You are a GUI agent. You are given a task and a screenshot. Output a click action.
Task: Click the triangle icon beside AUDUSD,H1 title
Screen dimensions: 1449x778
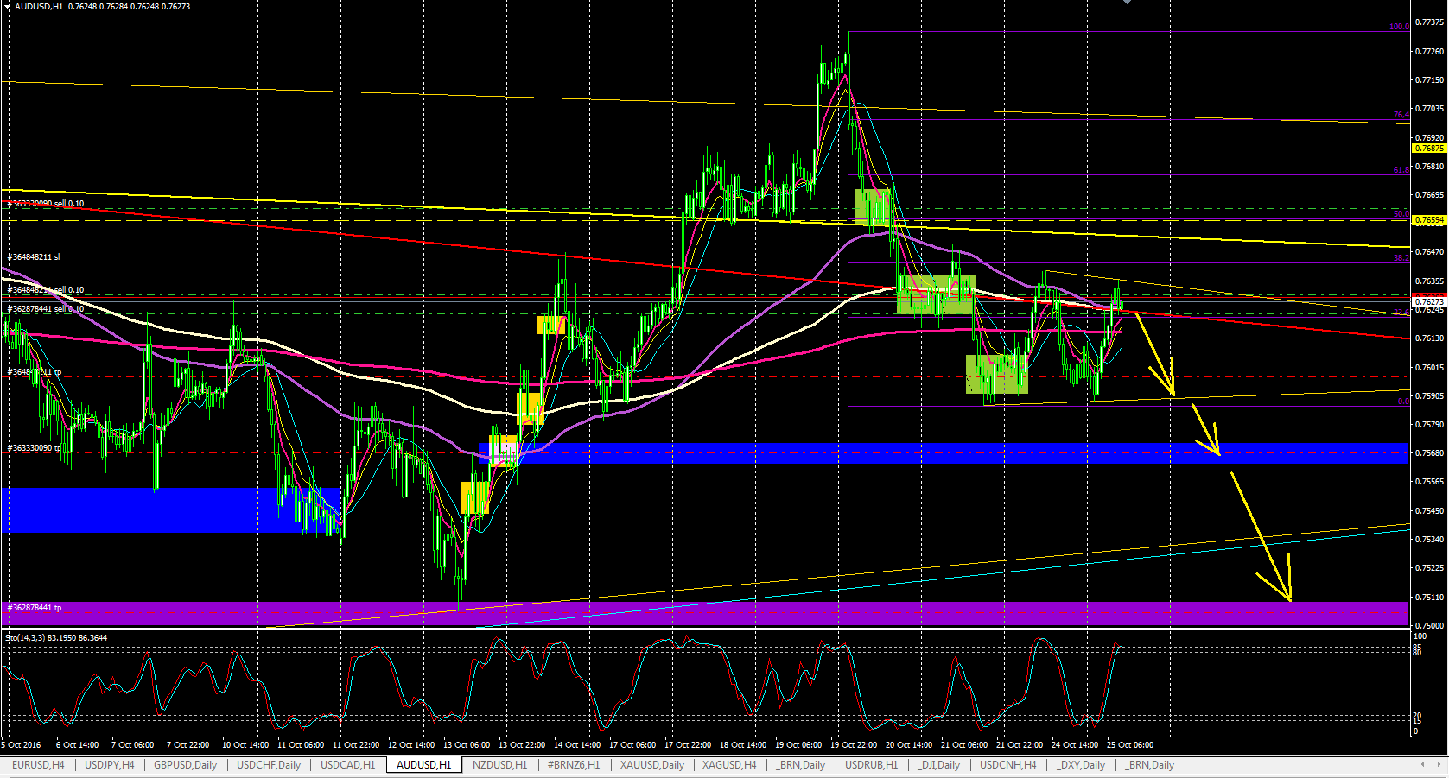tap(7, 6)
